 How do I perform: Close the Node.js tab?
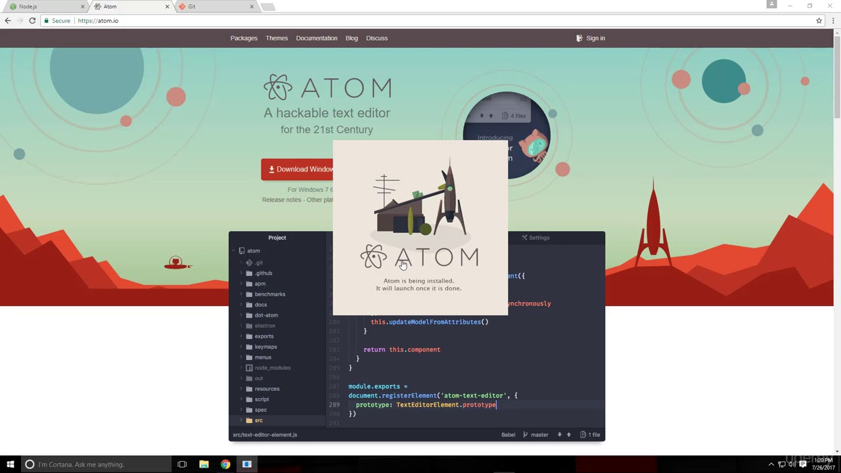[81, 7]
